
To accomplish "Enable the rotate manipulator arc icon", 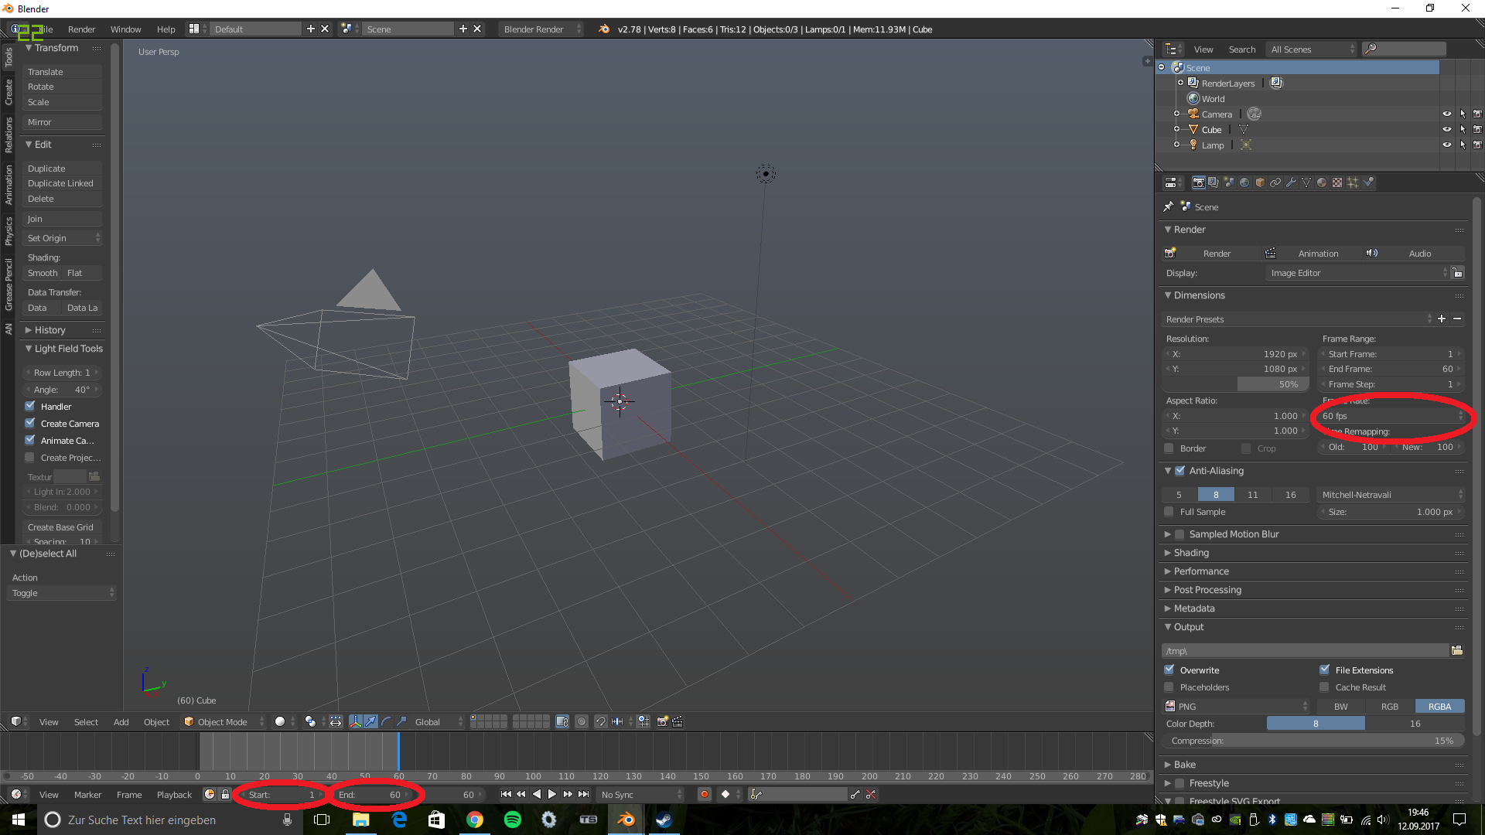I will [x=386, y=721].
